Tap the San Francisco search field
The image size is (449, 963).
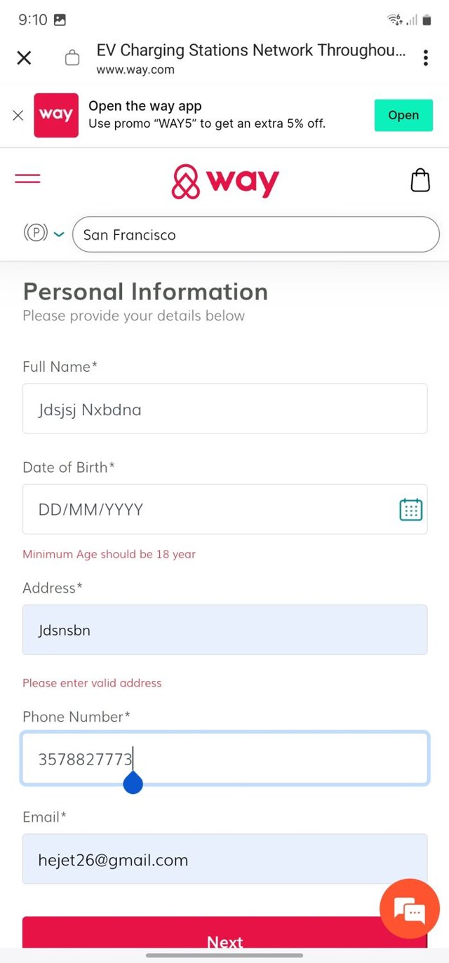[255, 234]
